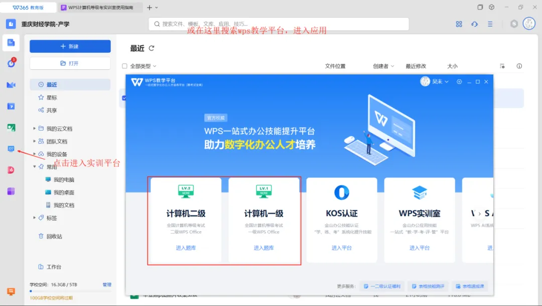The height and width of the screenshot is (306, 542).
Task: Refresh the 最近 file list
Action: (152, 48)
